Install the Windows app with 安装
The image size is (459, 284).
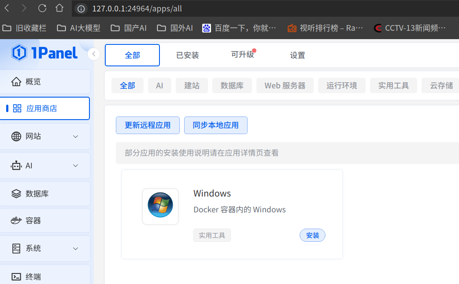(312, 235)
